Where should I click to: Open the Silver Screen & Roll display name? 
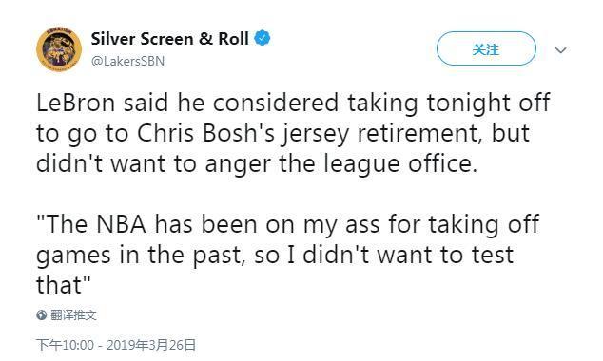pos(169,39)
